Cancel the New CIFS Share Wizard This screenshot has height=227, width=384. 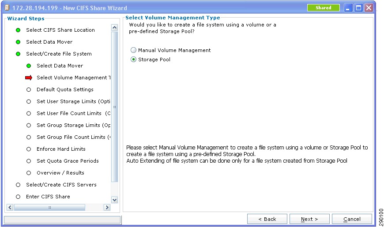pyautogui.click(x=352, y=219)
